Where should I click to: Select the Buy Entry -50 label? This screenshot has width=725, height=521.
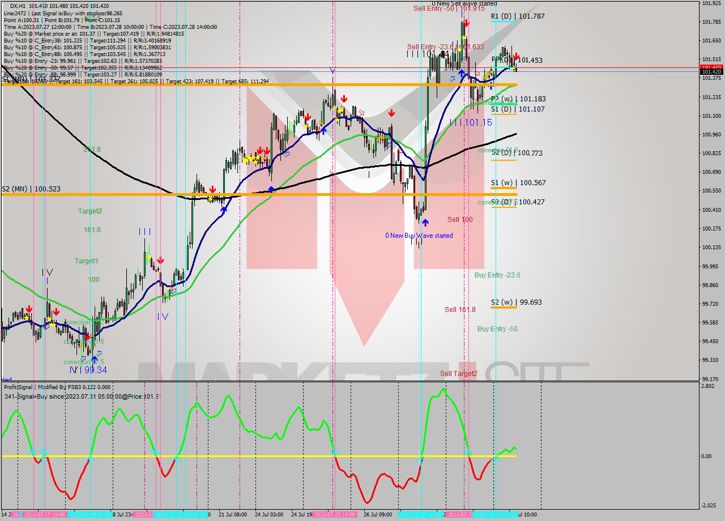tap(497, 329)
